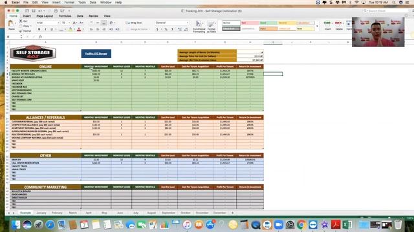
Task: Switch to the Data ribbon tab
Action: pos(80,16)
